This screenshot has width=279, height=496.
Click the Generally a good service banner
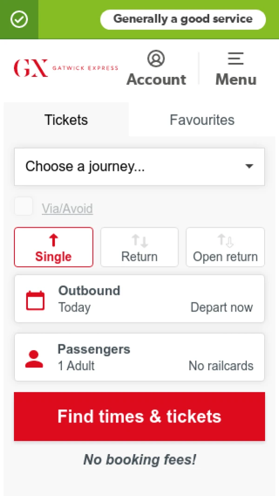tap(183, 19)
